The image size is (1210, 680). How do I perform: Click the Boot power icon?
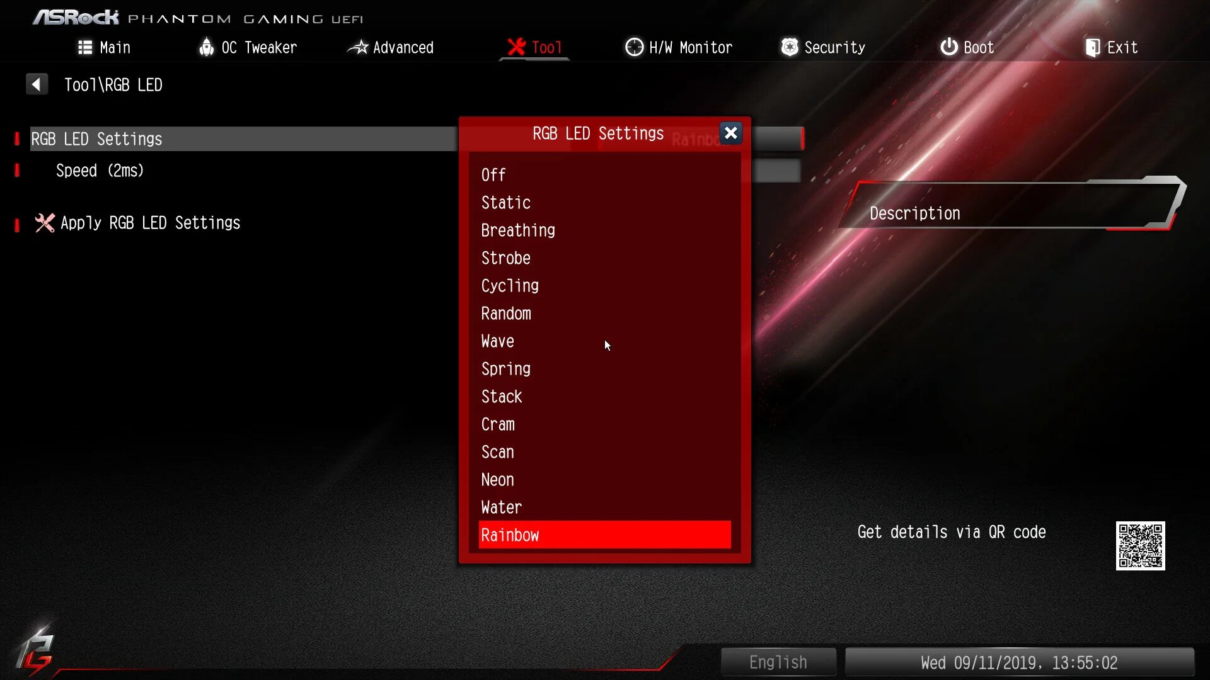[948, 47]
